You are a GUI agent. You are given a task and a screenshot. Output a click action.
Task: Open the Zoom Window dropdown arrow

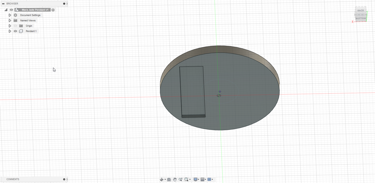190,179
